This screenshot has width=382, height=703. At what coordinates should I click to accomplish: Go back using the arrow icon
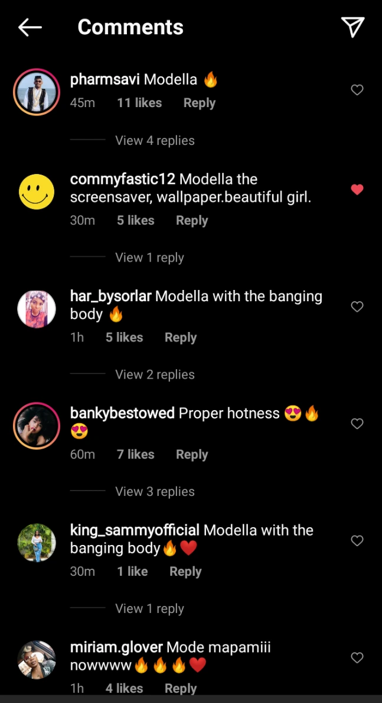(30, 27)
